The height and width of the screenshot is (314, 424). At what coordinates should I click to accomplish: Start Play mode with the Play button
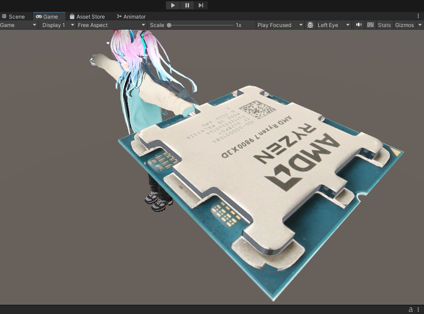tap(173, 5)
